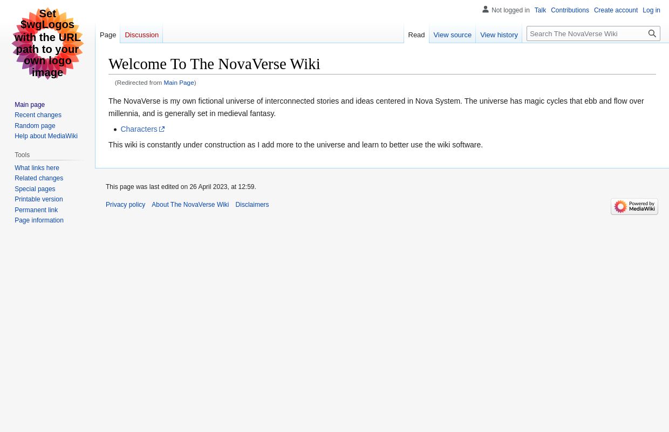
Task: Open the Main Page redirect link
Action: point(179,82)
